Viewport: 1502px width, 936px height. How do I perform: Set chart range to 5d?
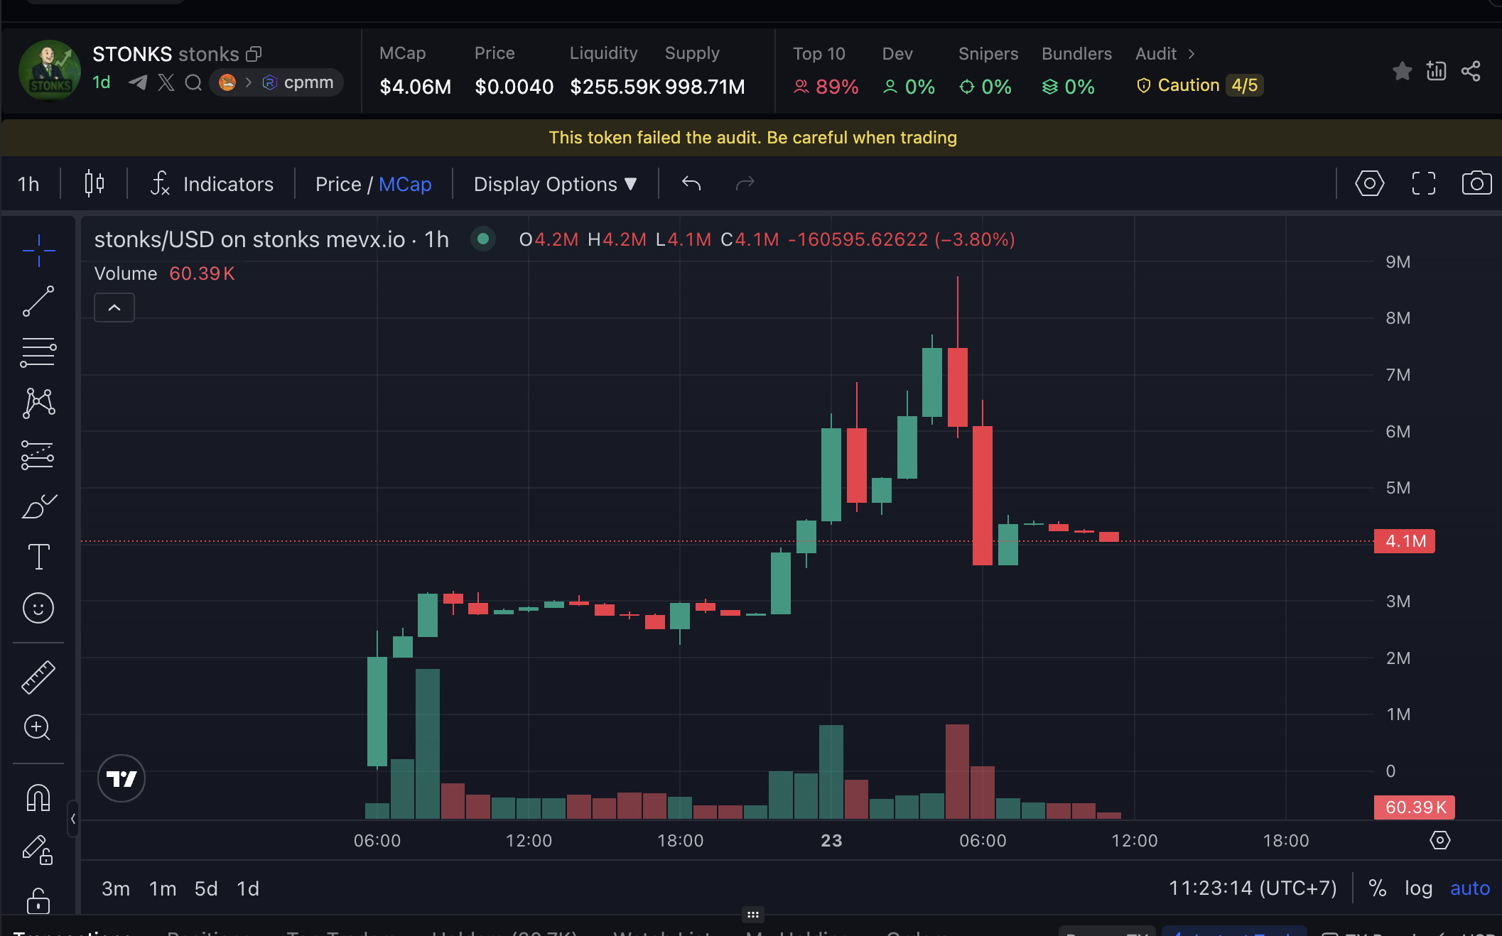[206, 888]
